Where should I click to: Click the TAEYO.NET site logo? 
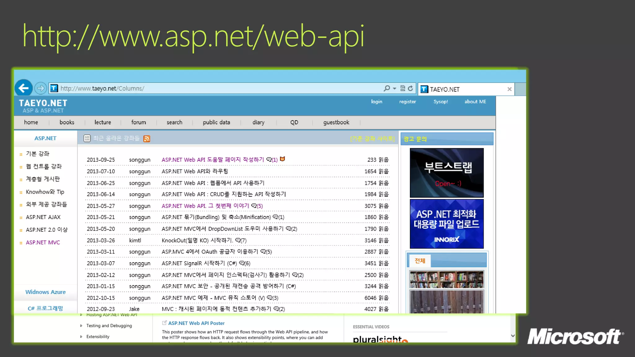(43, 106)
